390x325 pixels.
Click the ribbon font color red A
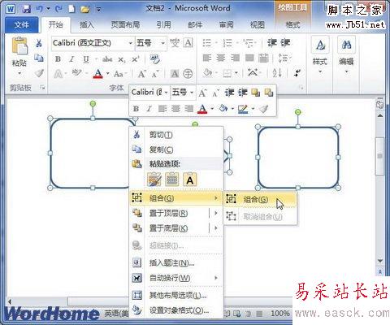[x=97, y=73]
